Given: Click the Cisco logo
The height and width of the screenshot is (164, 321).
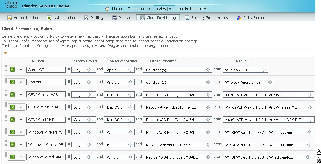Looking at the screenshot, I should click(12, 4).
